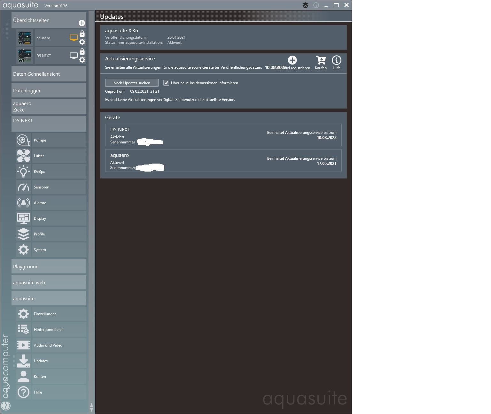Open the System gear icon

pyautogui.click(x=23, y=250)
